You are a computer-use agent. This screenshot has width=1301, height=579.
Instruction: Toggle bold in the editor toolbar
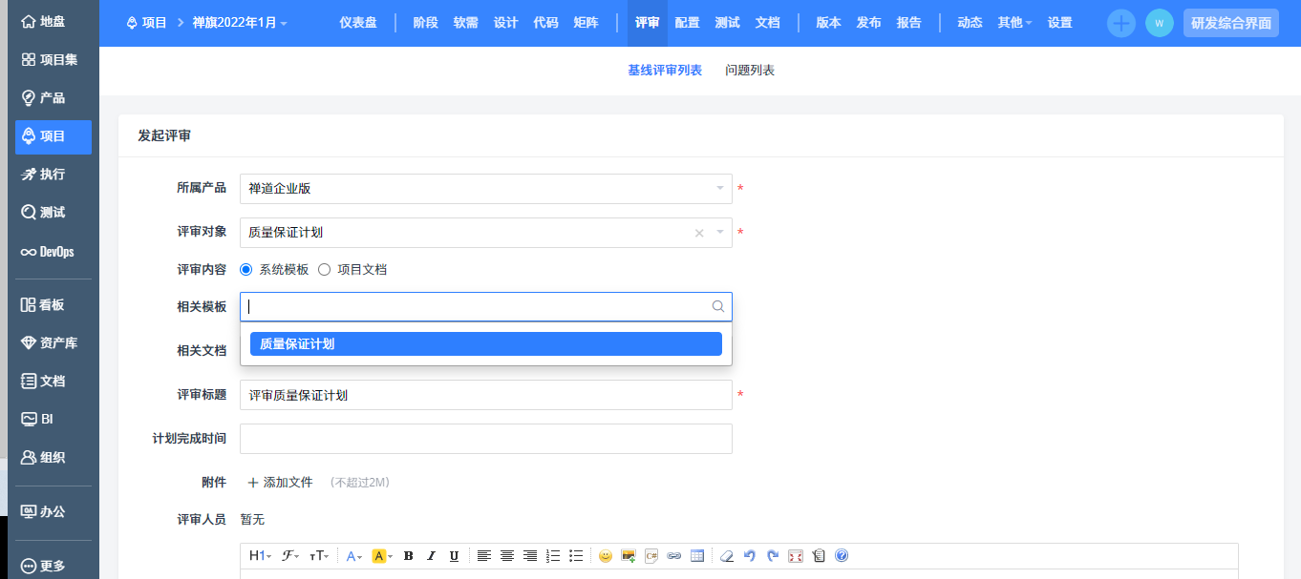[408, 556]
